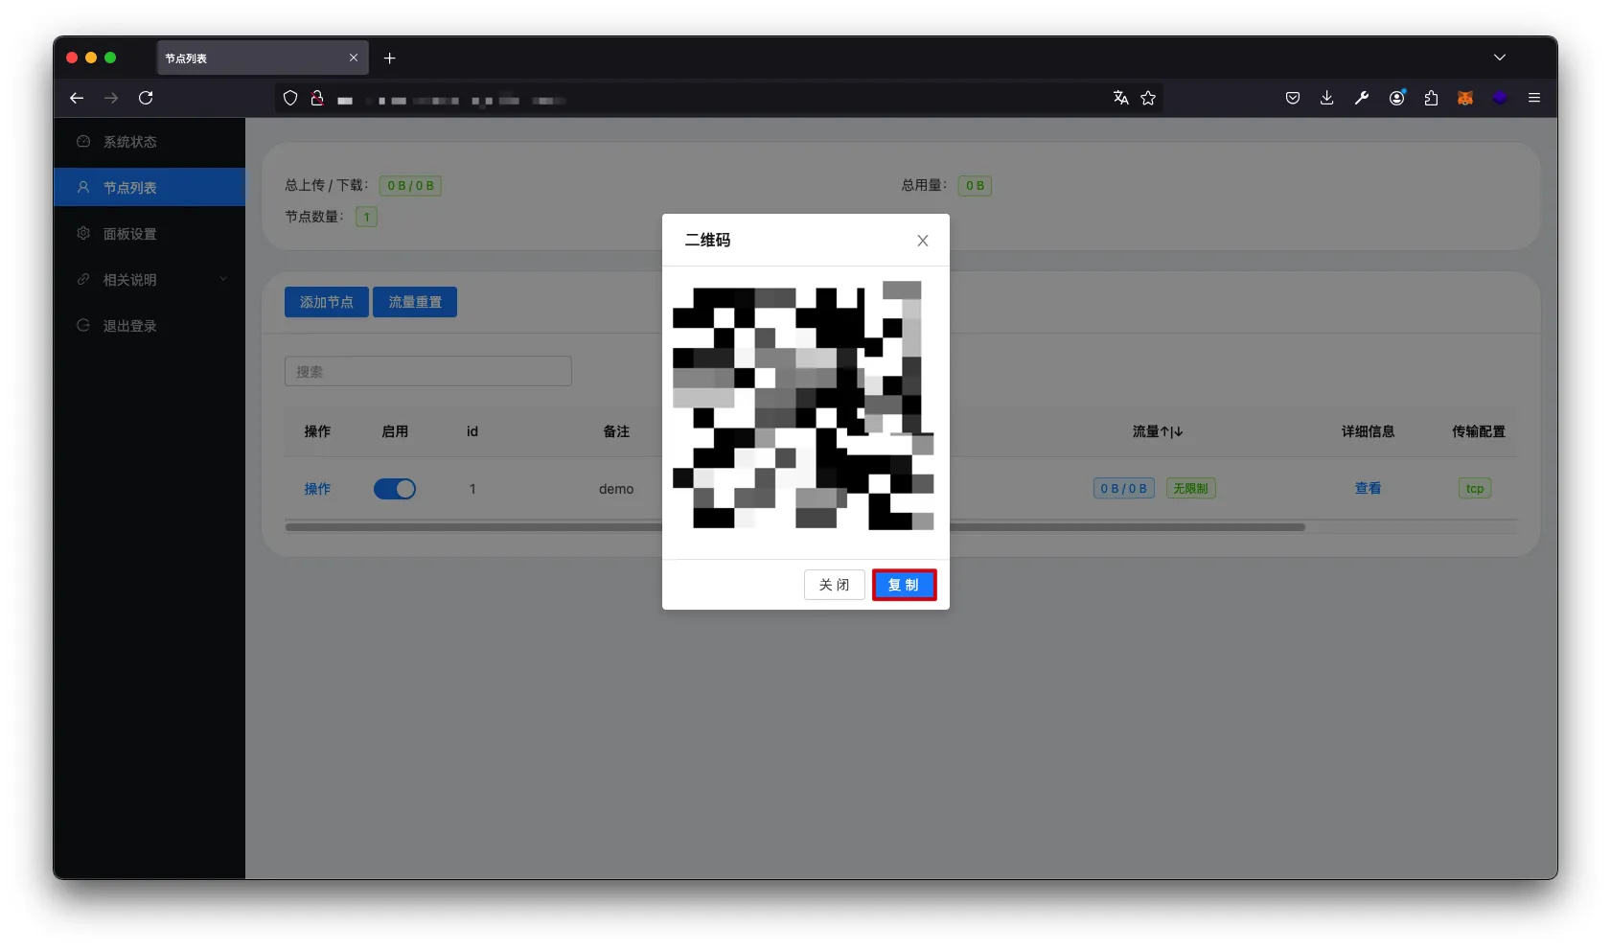This screenshot has width=1611, height=950.
Task: Open the list all tabs dropdown
Action: [1500, 58]
